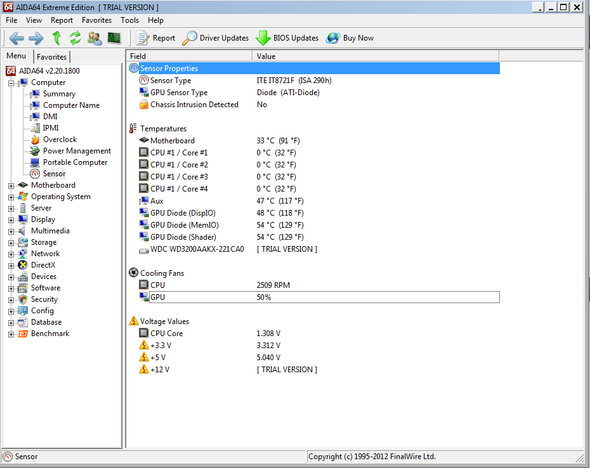Expand the Operating System tree node
The image size is (590, 468).
click(x=11, y=197)
